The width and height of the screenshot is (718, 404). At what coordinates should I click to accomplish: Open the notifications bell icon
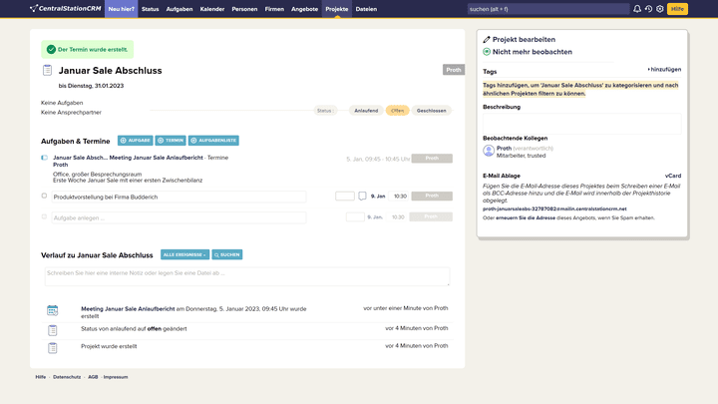coord(637,9)
